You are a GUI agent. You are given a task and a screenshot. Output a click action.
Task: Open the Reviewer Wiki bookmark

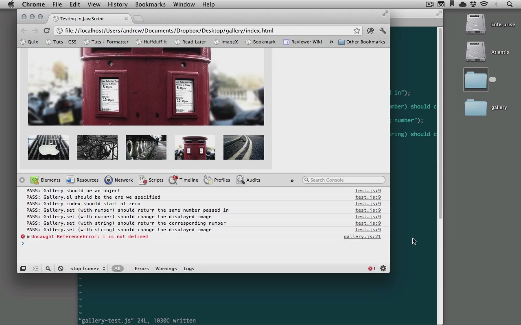click(302, 42)
